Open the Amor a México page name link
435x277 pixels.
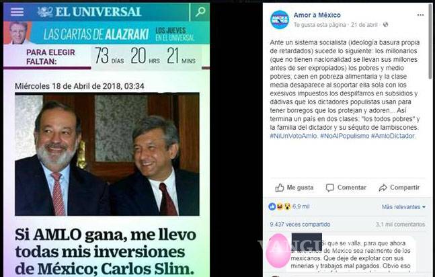[x=317, y=15]
